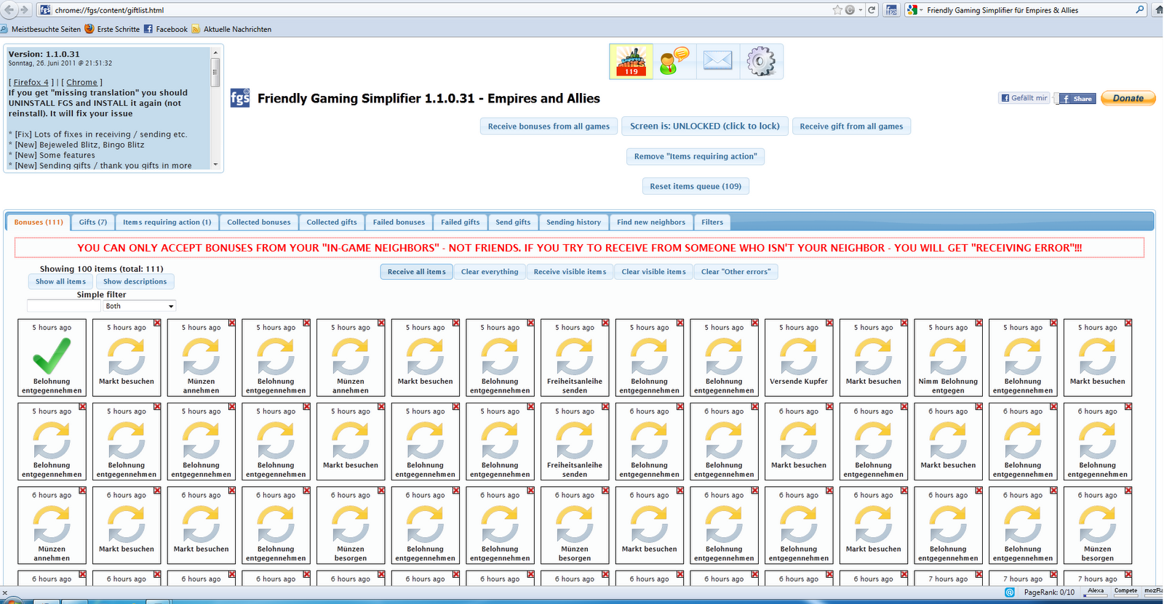Click the refresh icon on Nimm Belohnung entgegen
This screenshot has width=1164, height=604.
(949, 356)
